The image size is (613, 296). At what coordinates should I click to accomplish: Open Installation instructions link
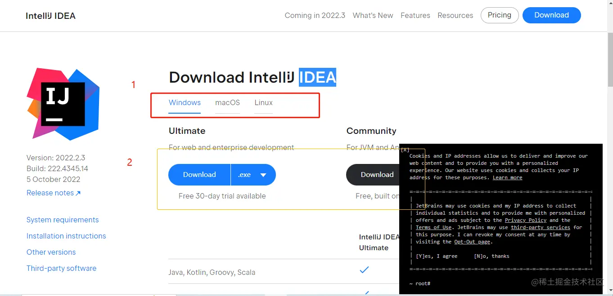coord(66,236)
